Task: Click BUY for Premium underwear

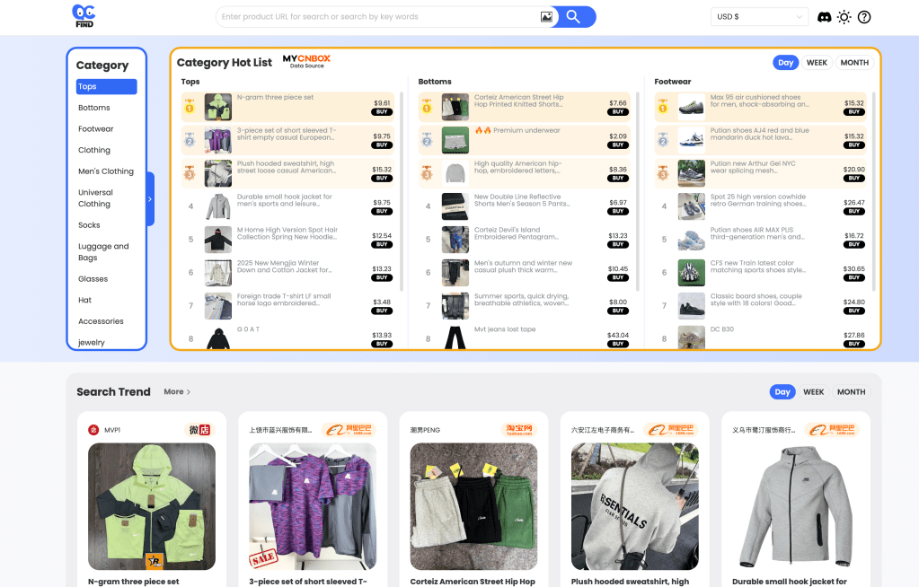Action: point(617,145)
